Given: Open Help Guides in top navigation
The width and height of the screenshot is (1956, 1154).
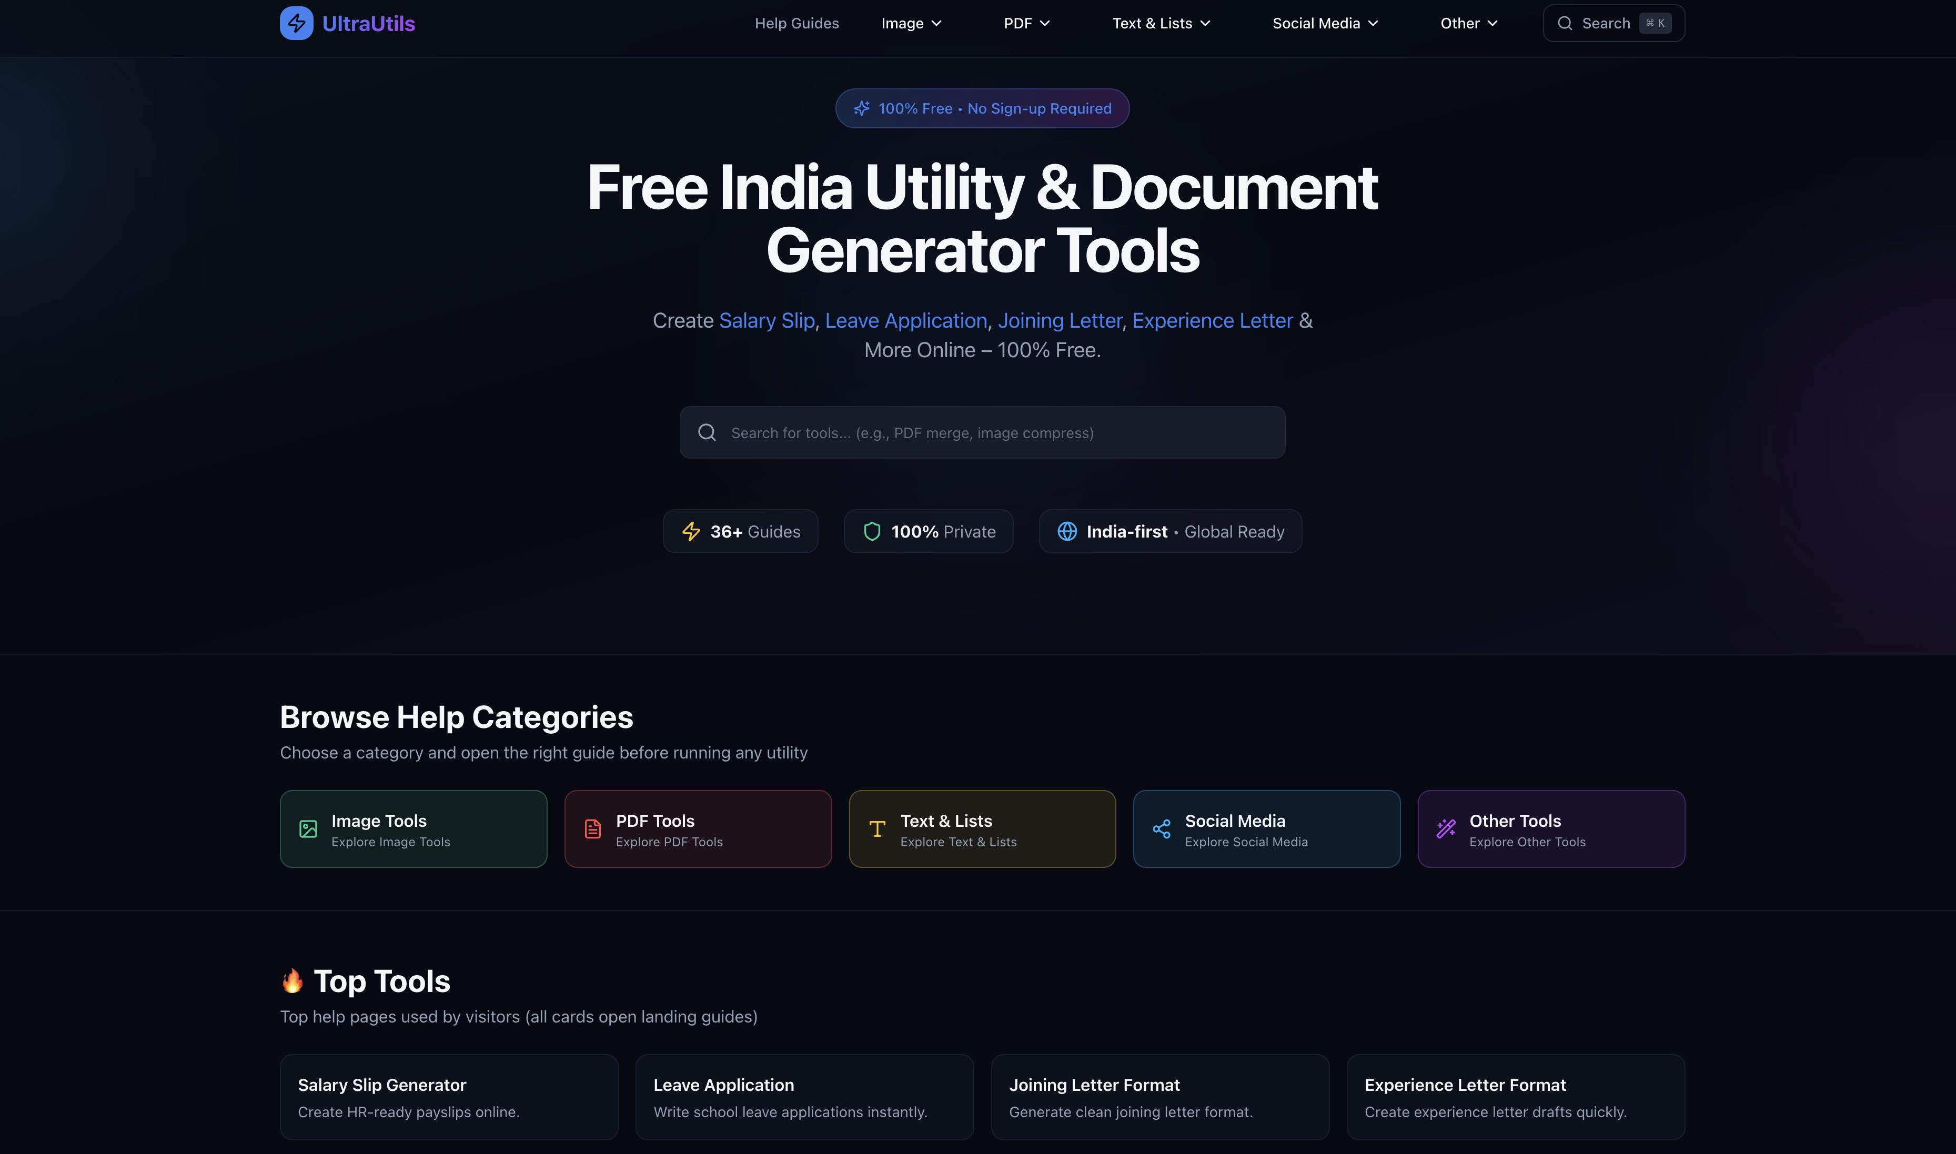Looking at the screenshot, I should click(796, 23).
